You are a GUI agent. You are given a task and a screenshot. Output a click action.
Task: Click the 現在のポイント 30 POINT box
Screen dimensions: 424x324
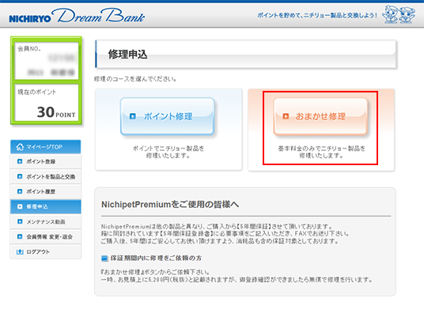point(47,103)
